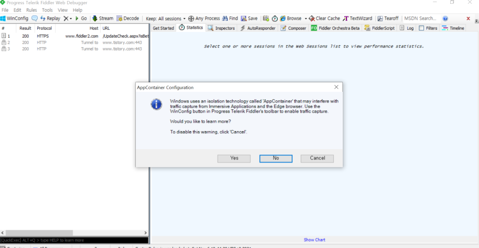
Task: Open the FiddlerScript tab
Action: 379,28
